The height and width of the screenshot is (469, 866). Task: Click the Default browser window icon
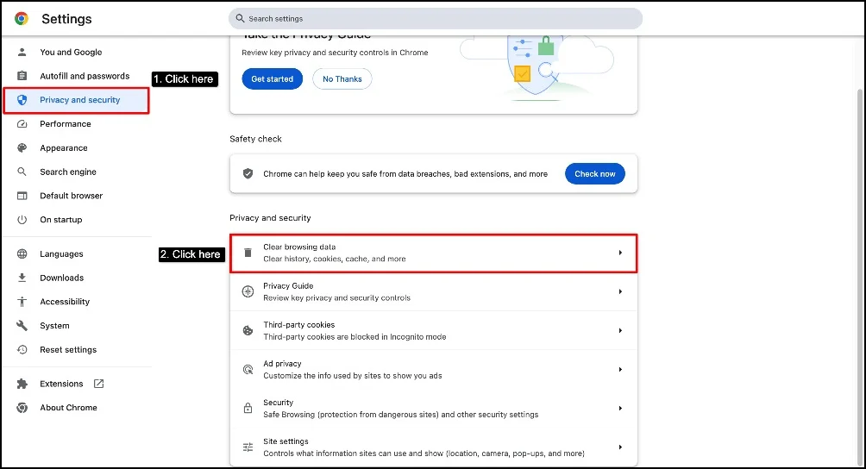(x=22, y=196)
